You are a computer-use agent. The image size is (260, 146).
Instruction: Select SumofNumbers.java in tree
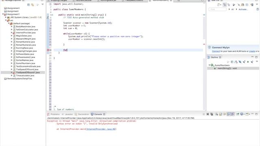click(x=26, y=63)
